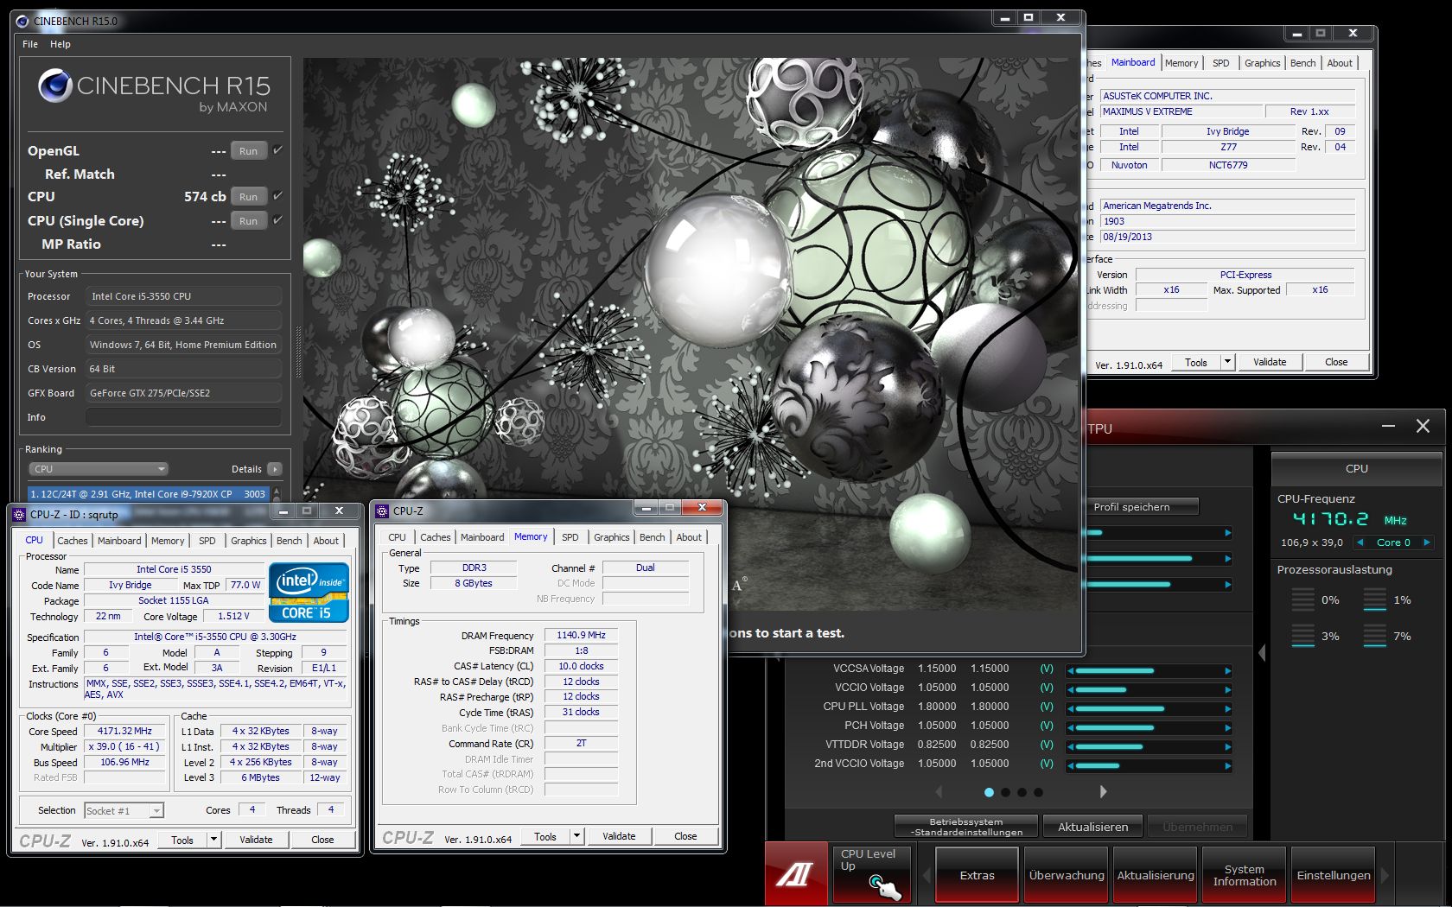Image resolution: width=1452 pixels, height=907 pixels.
Task: Click Betriebssystem-Standardeinstellungen button
Action: click(x=966, y=827)
